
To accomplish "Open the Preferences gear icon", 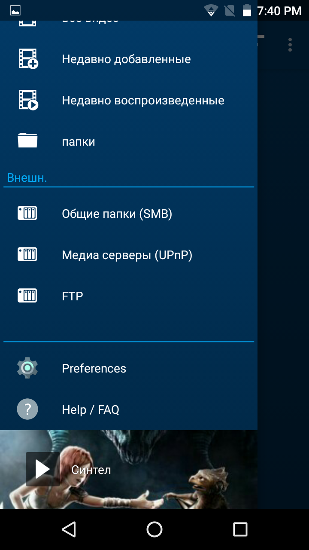I will (27, 368).
